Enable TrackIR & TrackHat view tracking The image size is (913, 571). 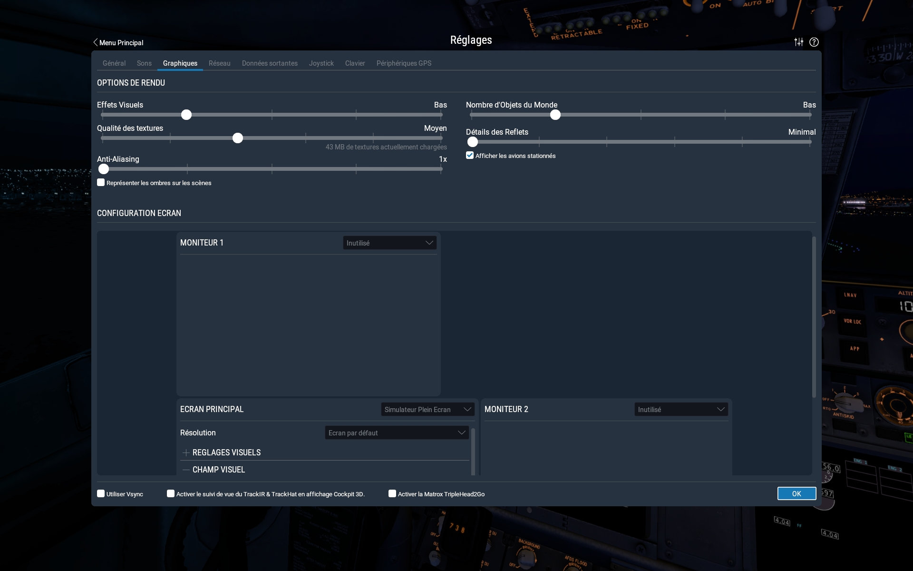tap(171, 494)
